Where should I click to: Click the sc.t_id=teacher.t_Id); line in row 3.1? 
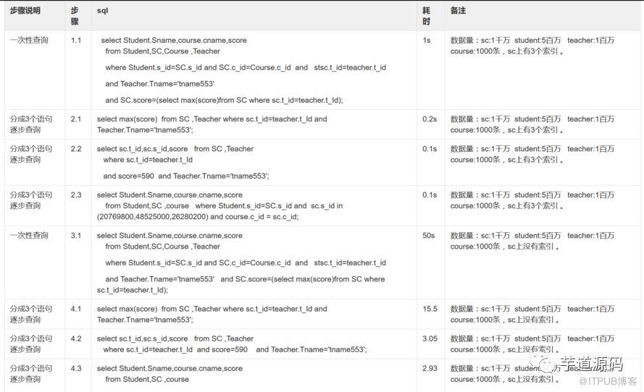click(133, 290)
